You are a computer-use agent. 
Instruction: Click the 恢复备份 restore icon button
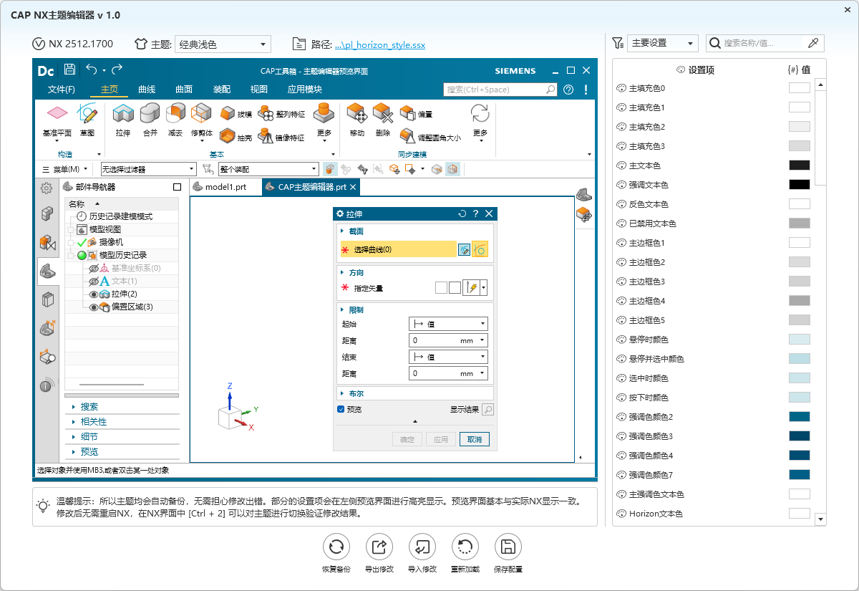coord(336,547)
